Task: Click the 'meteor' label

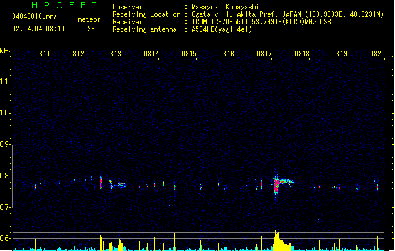Action: point(89,19)
